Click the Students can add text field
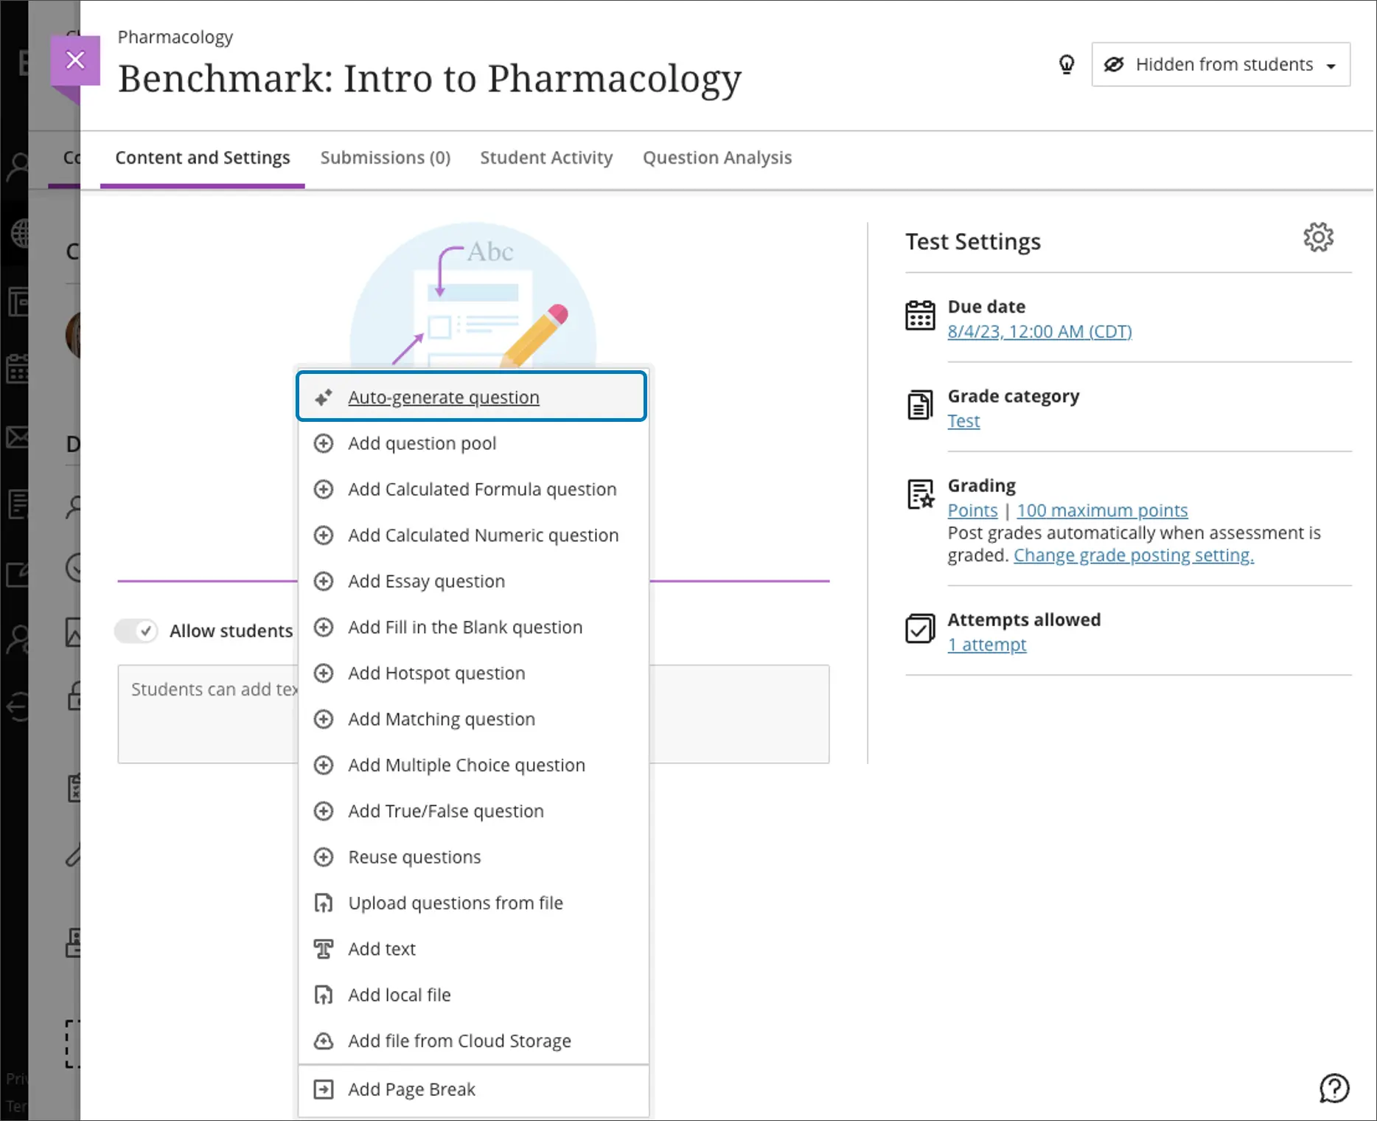The height and width of the screenshot is (1121, 1377). [x=206, y=712]
